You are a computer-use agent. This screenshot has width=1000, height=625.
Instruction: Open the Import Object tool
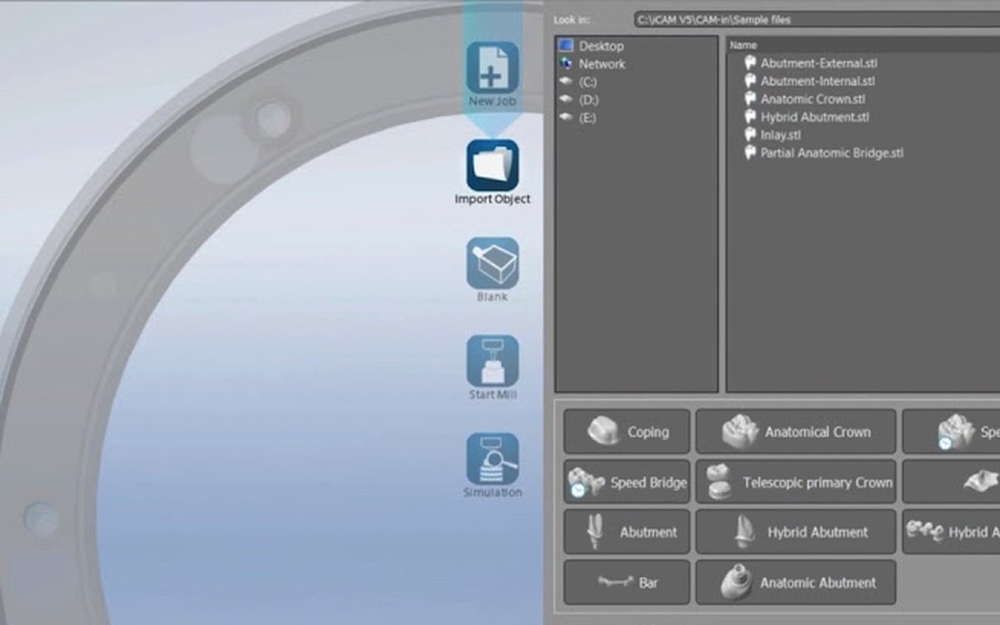[492, 165]
